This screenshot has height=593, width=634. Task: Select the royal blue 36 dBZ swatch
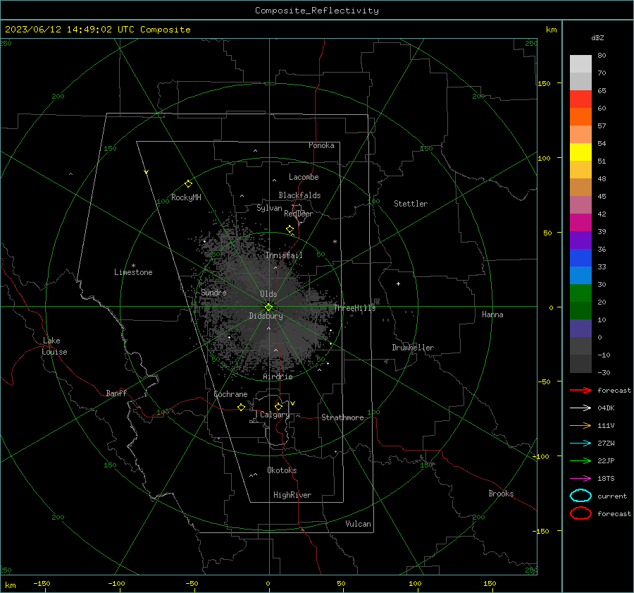(580, 258)
